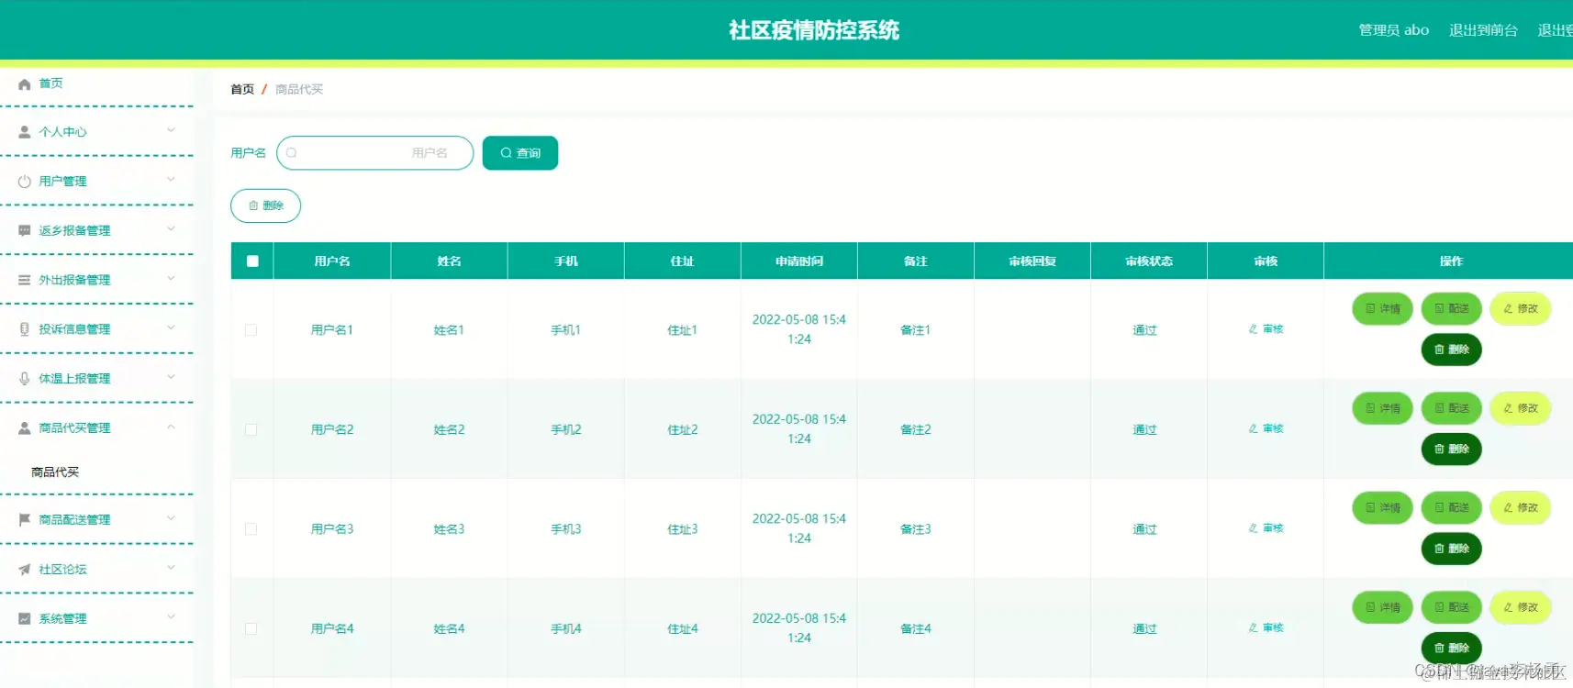Expand the 体温上报管理 menu chevron

[x=171, y=377]
